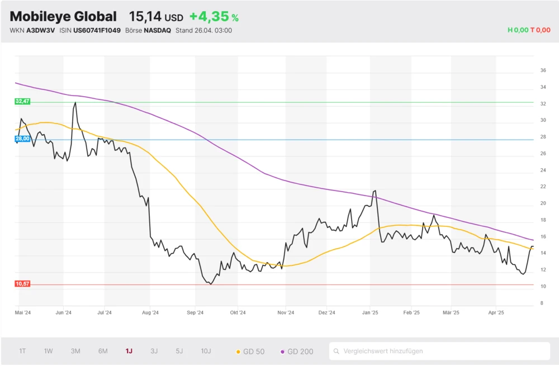559x366 pixels.
Task: Click the red 10,57 low marker
Action: pyautogui.click(x=22, y=284)
